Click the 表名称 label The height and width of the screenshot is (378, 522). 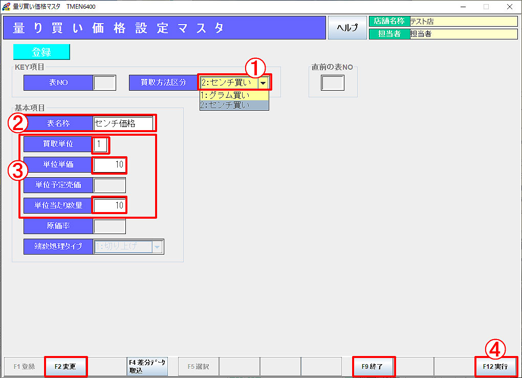pyautogui.click(x=58, y=123)
